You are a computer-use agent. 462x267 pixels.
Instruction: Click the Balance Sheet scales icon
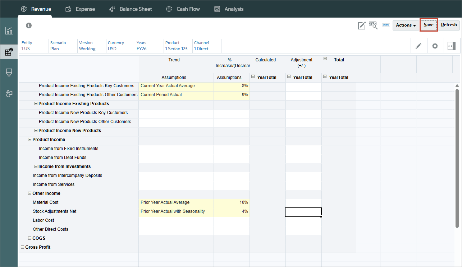[112, 9]
